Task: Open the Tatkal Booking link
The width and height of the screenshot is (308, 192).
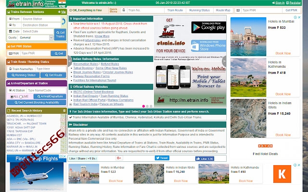Action: click(83, 68)
